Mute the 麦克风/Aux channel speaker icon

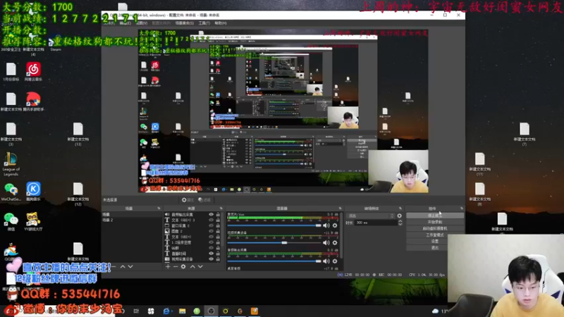tap(326, 225)
